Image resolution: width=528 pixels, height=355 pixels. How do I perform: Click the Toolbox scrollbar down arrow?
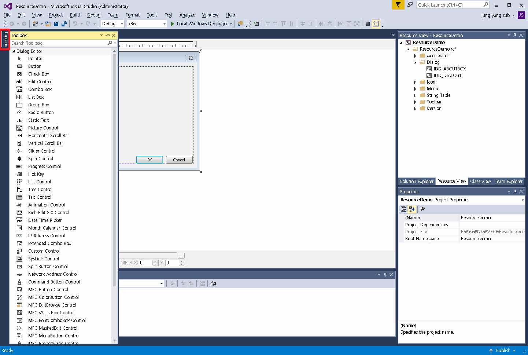click(x=115, y=341)
